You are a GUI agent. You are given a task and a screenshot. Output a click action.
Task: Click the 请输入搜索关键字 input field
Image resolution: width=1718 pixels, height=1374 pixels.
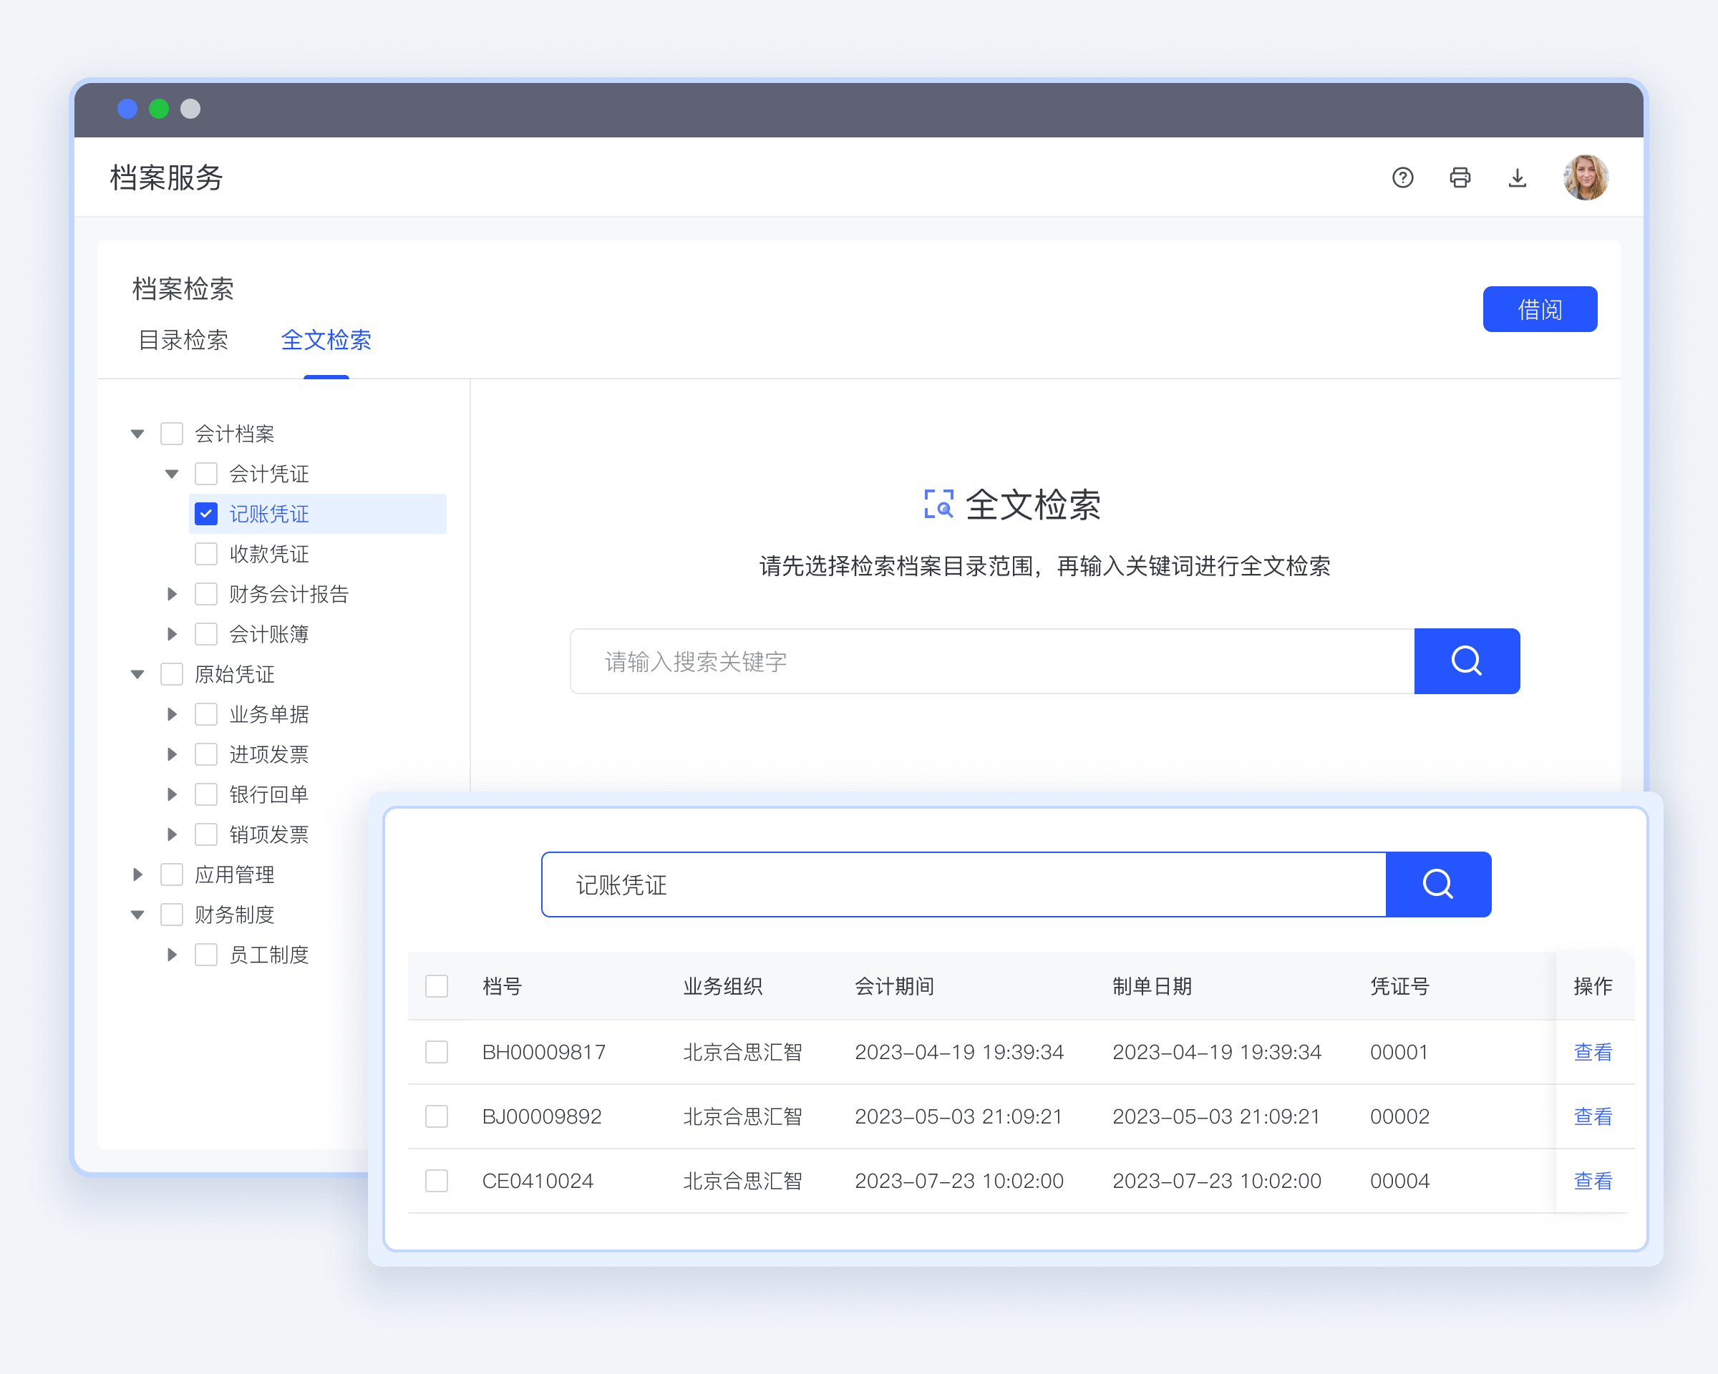(x=992, y=661)
